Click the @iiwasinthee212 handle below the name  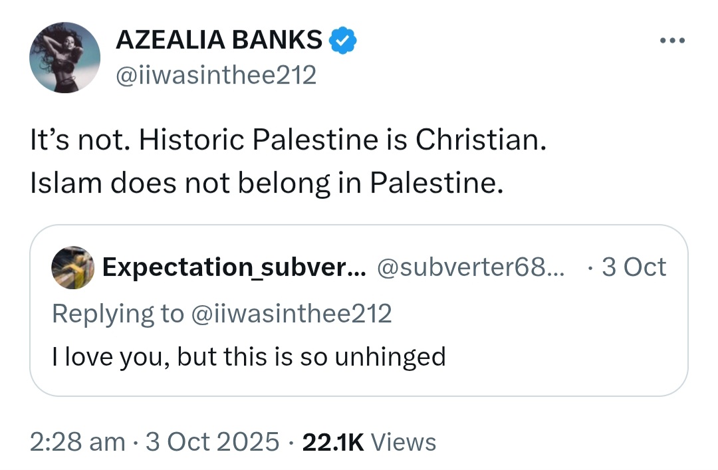[215, 75]
